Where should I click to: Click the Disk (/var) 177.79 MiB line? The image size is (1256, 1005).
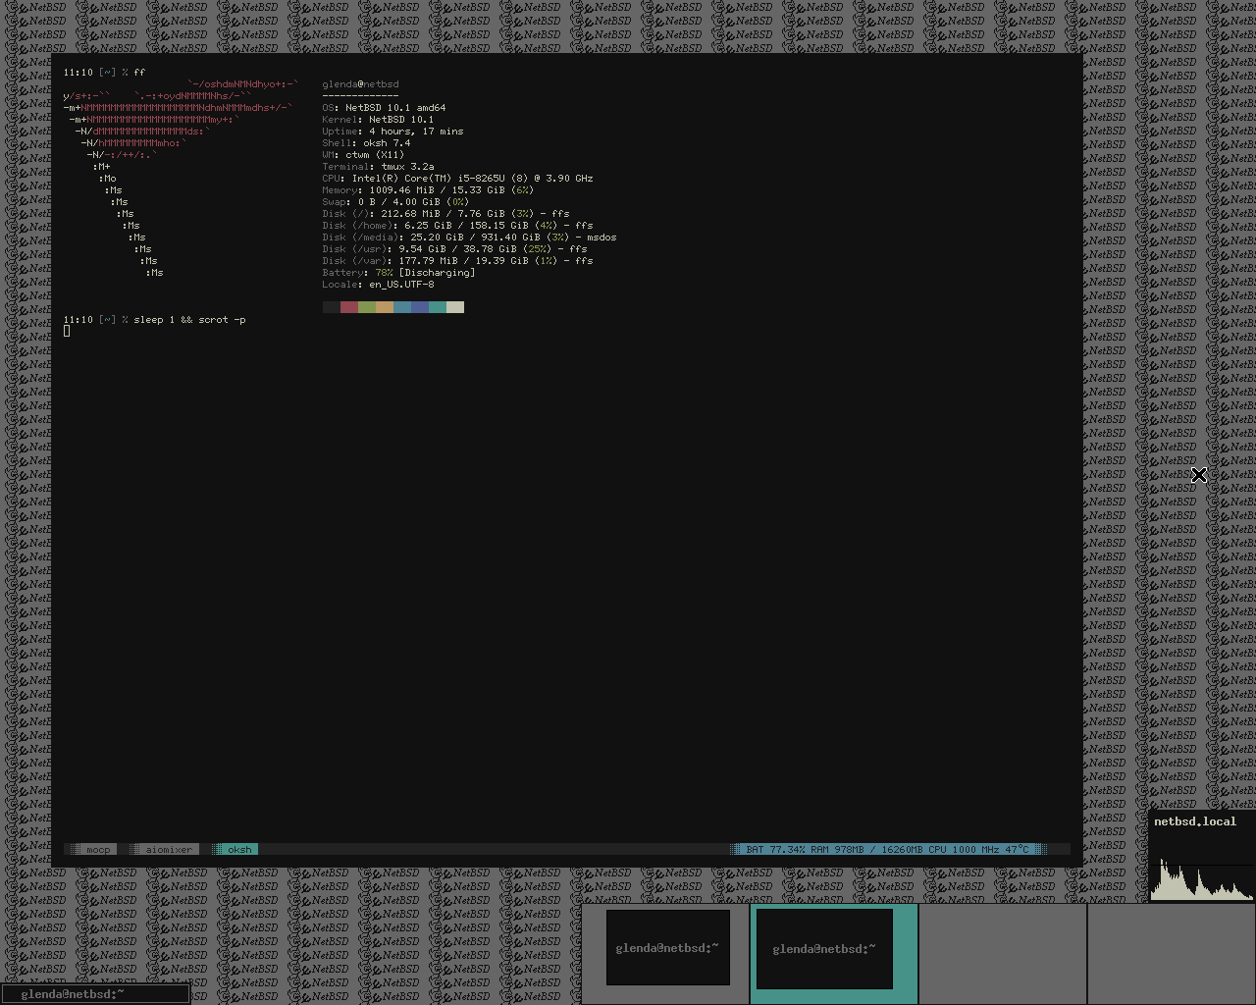(457, 261)
